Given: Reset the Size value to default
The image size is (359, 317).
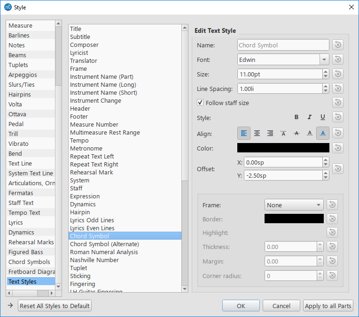Looking at the screenshot, I should [x=338, y=74].
